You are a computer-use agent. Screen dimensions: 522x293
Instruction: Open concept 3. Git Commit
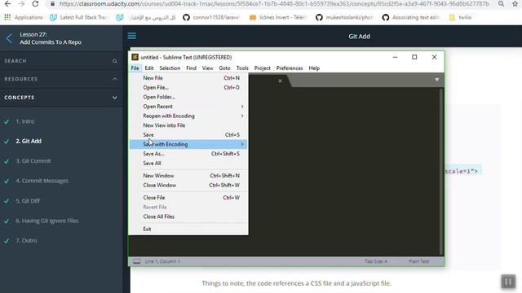(x=33, y=161)
